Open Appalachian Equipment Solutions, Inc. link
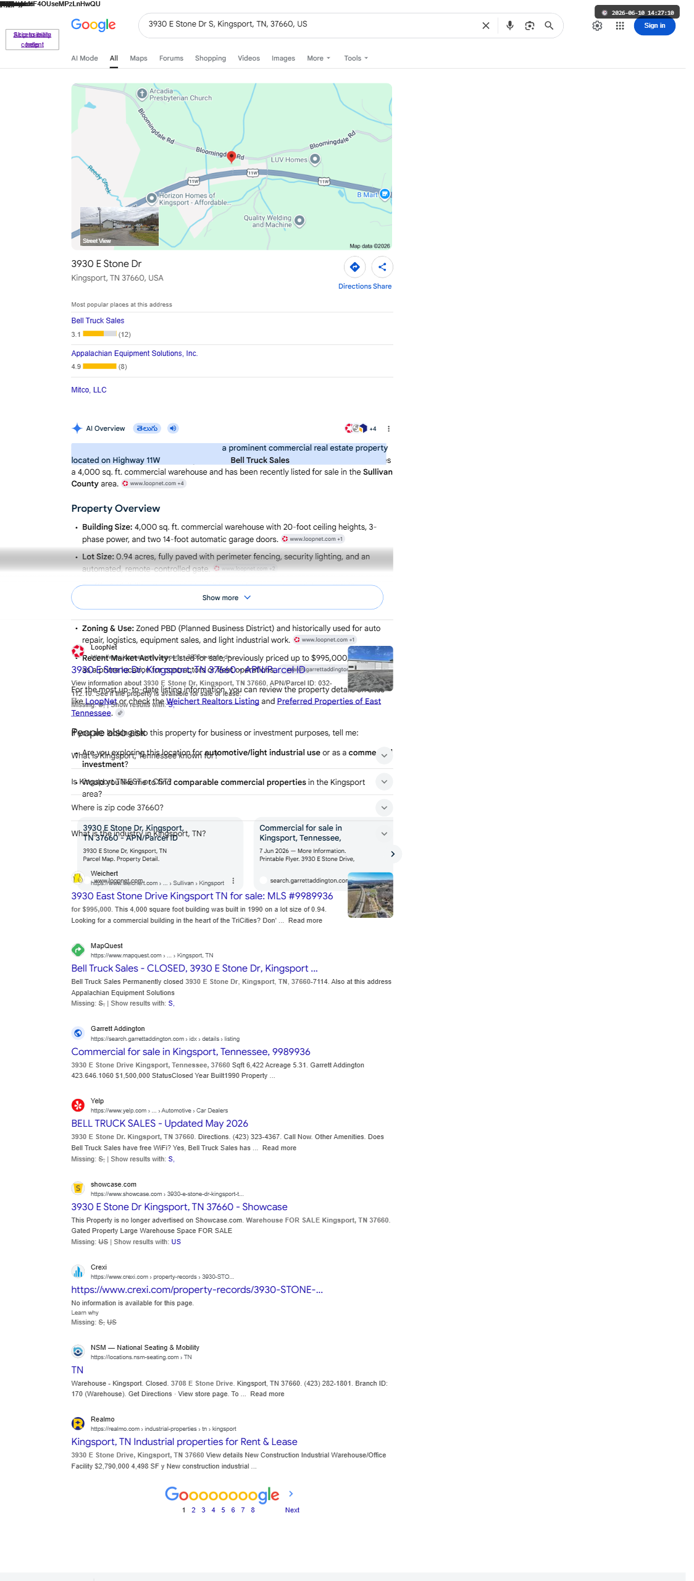This screenshot has height=1581, width=694. [135, 354]
